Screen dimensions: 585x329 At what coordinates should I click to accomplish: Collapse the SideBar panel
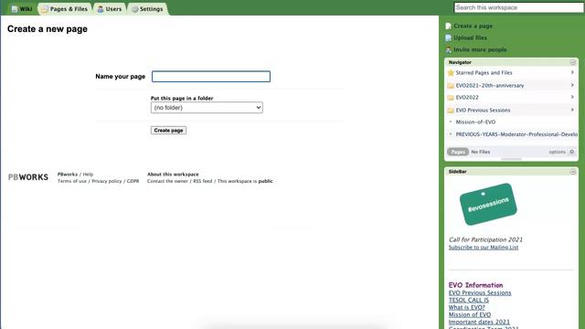coord(573,172)
